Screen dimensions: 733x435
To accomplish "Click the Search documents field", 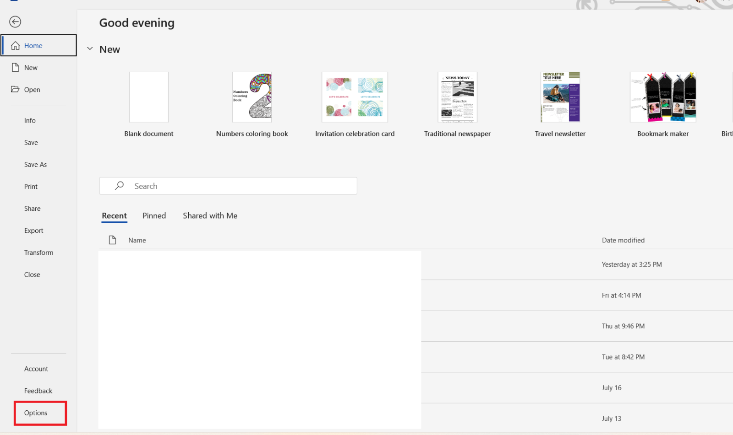I will [x=228, y=186].
